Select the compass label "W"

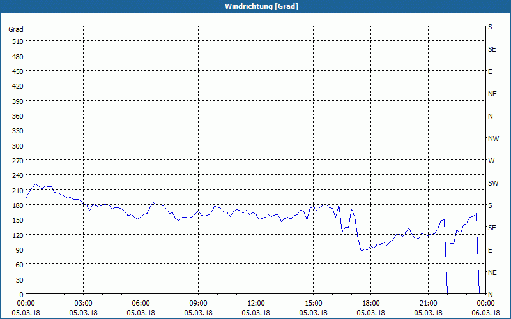491,161
